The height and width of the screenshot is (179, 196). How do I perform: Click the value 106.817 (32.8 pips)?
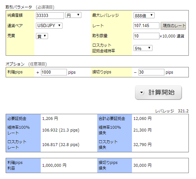(61, 144)
